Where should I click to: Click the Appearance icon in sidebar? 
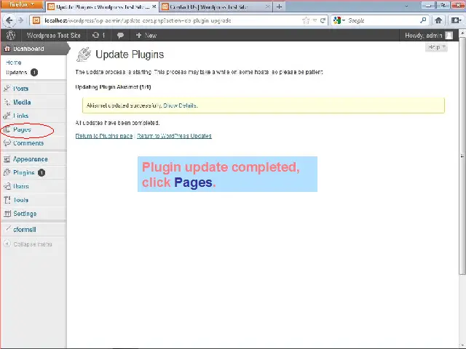(x=7, y=159)
